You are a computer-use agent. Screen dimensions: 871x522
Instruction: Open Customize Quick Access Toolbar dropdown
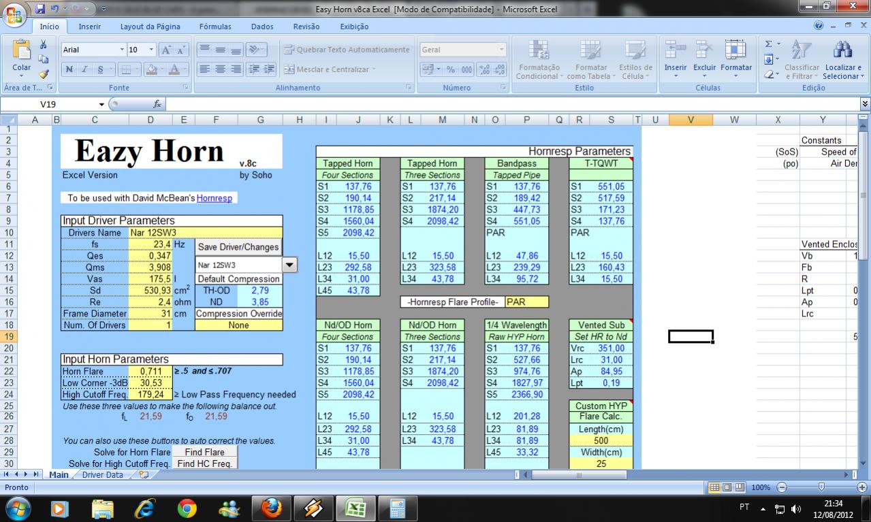click(x=103, y=10)
